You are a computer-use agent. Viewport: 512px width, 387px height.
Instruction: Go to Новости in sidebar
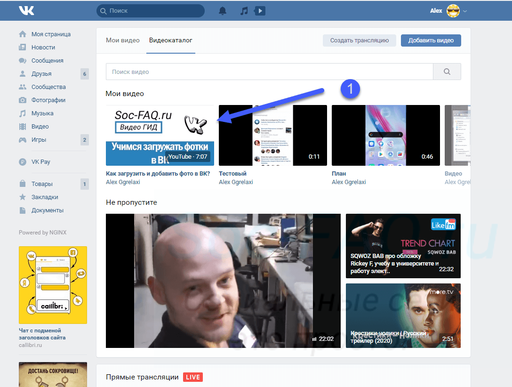point(43,48)
